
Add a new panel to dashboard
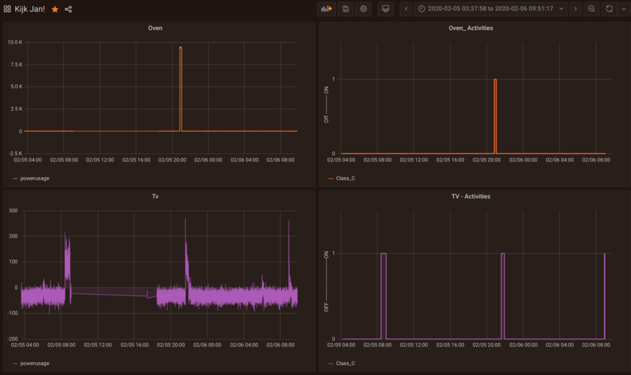(327, 9)
